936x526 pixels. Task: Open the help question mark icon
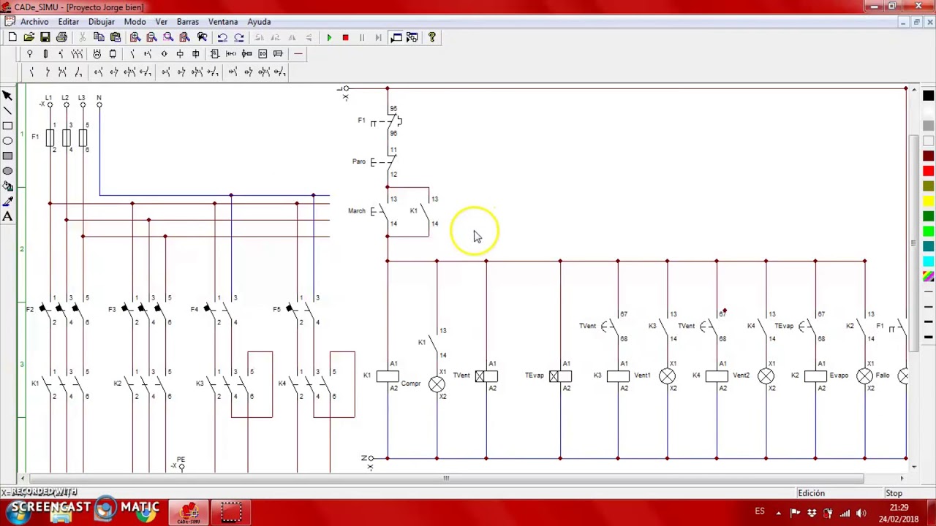[431, 37]
